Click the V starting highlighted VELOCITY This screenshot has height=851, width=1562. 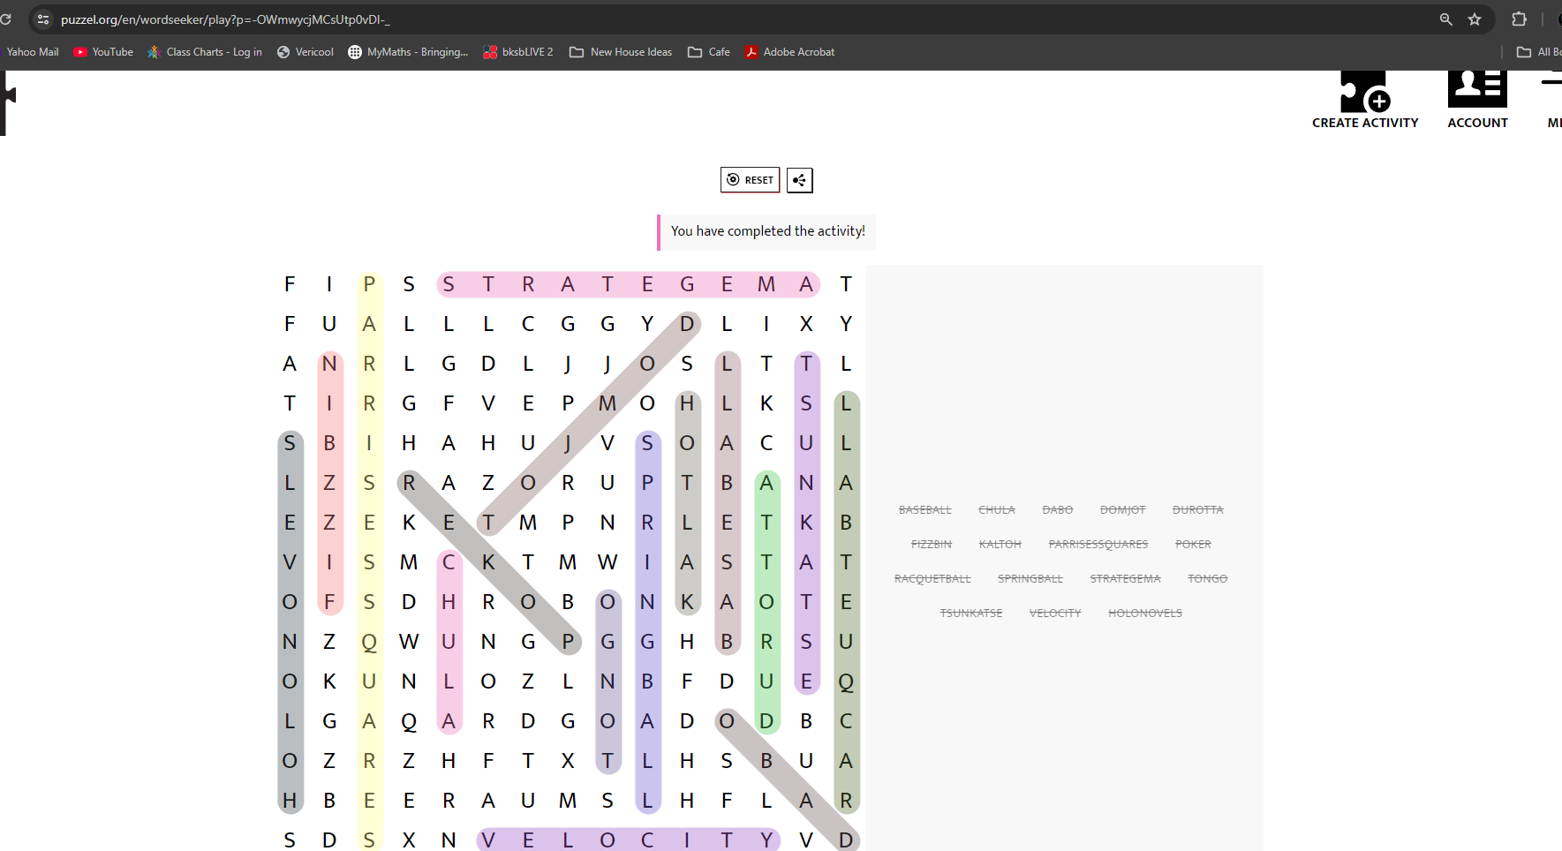[488, 840]
